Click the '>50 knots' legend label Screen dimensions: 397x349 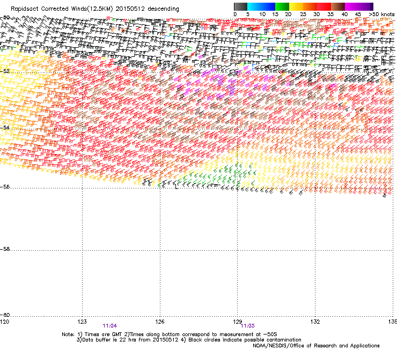tap(381, 14)
